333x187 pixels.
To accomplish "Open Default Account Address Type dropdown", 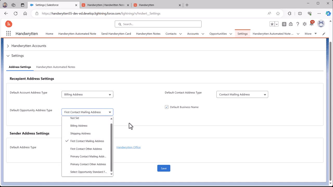I will point(87,95).
